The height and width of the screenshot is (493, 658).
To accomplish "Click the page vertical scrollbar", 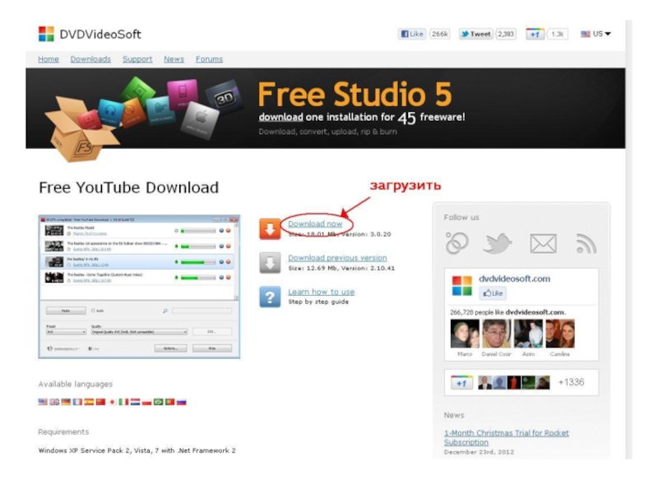I will point(628,239).
